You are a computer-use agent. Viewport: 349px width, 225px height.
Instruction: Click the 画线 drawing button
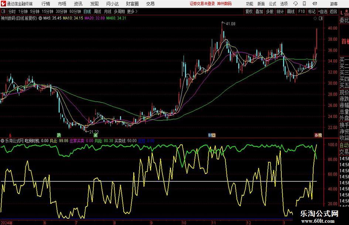tap(291, 11)
